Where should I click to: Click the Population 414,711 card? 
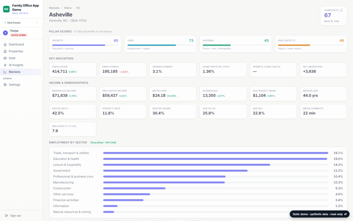tap(73, 70)
